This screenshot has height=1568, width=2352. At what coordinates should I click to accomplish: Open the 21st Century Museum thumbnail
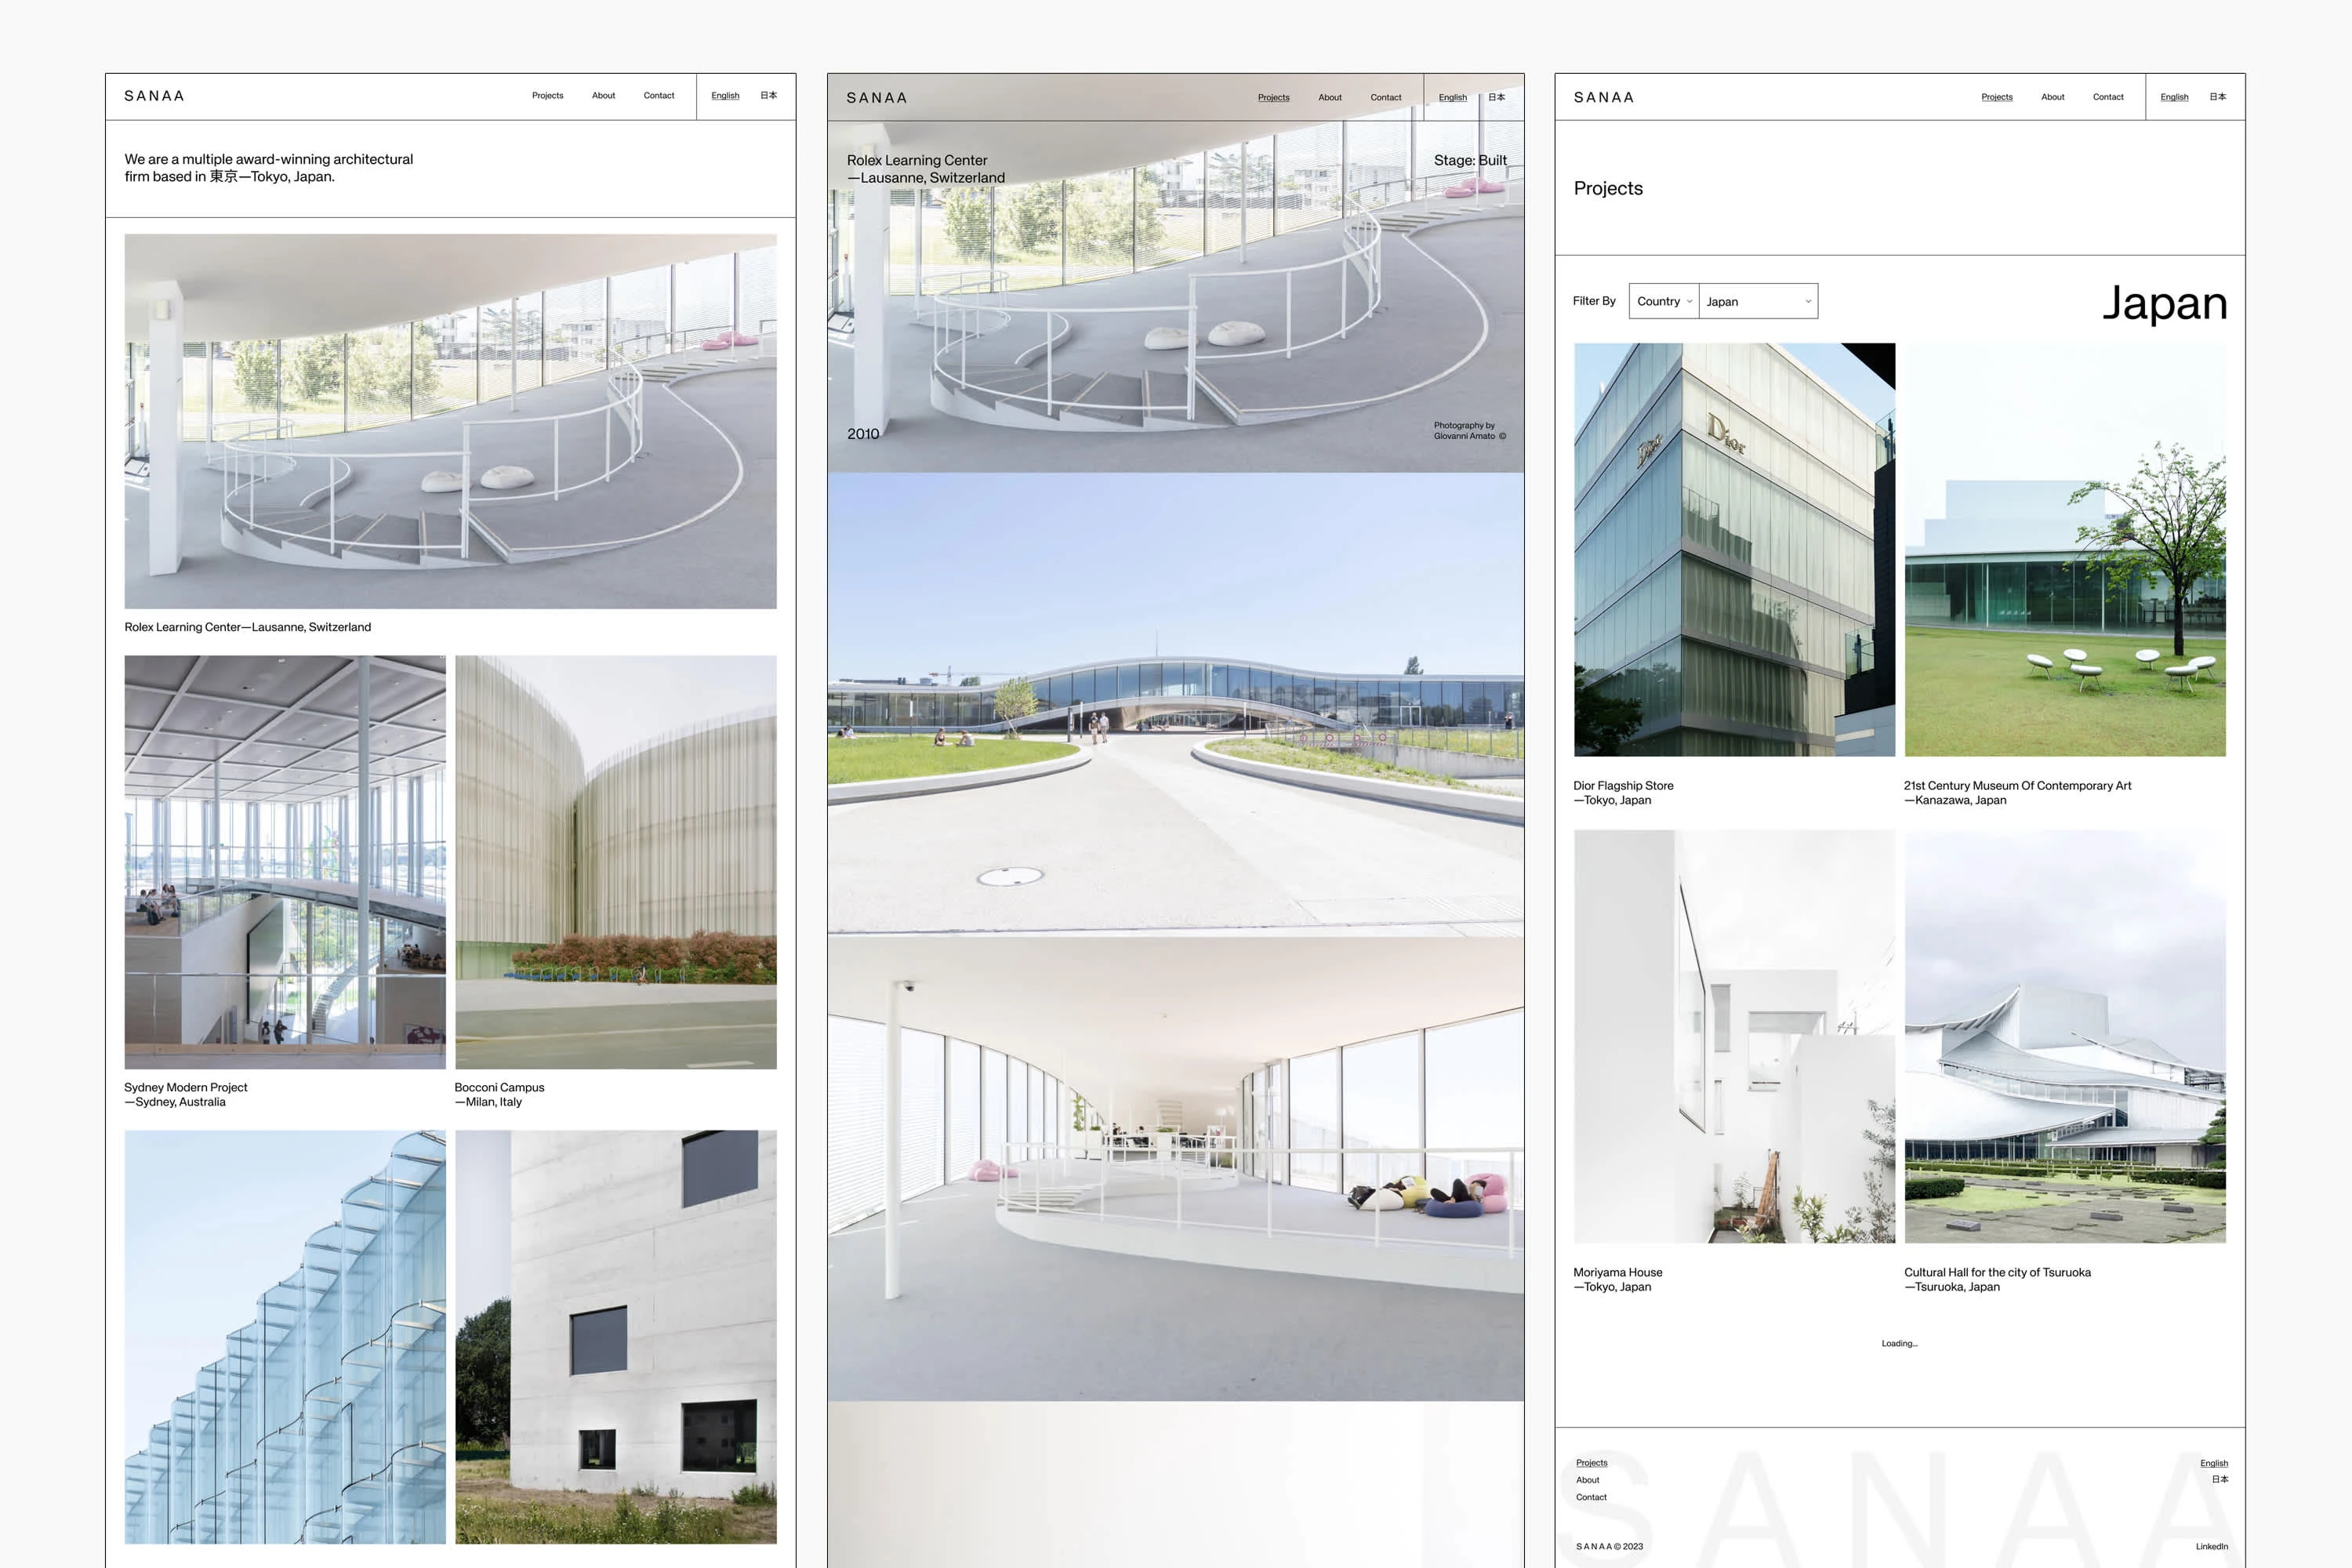[2064, 549]
